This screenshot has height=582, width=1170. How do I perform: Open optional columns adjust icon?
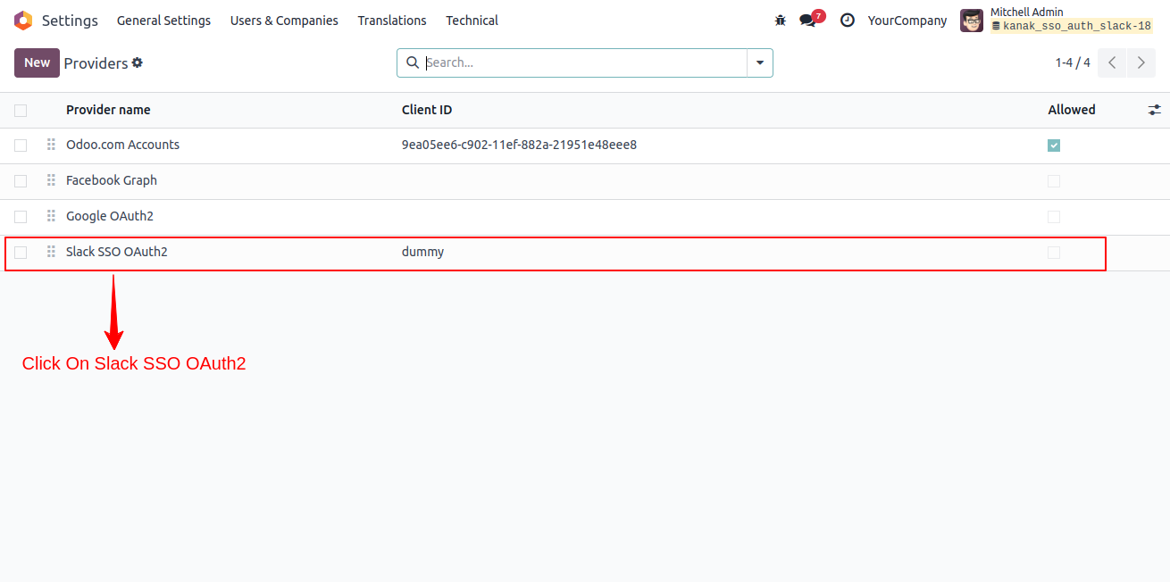(x=1155, y=110)
